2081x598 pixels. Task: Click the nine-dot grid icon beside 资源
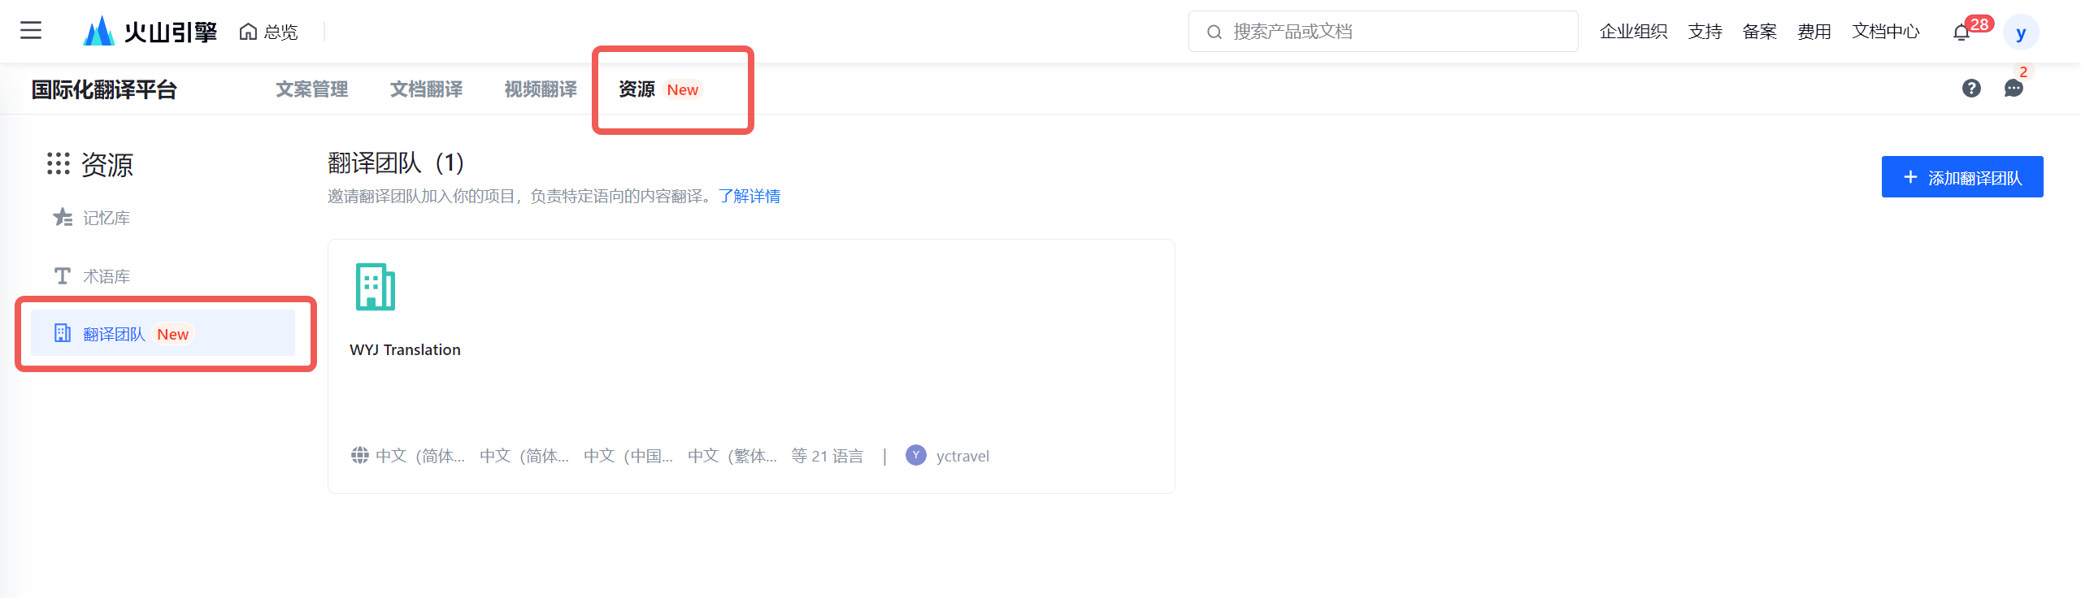58,163
